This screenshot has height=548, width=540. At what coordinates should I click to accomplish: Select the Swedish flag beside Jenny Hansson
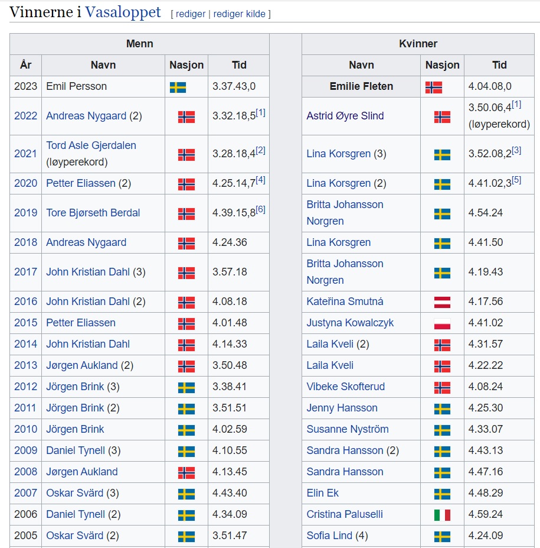point(442,409)
